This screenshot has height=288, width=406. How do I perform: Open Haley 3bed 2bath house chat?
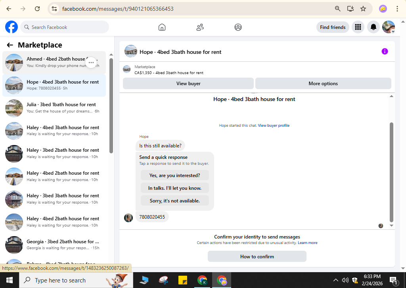pos(54,153)
